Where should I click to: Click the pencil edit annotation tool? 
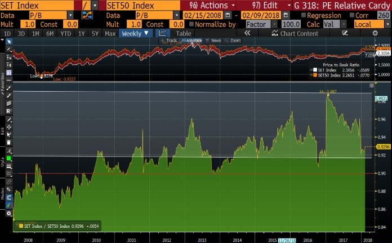tap(9, 120)
